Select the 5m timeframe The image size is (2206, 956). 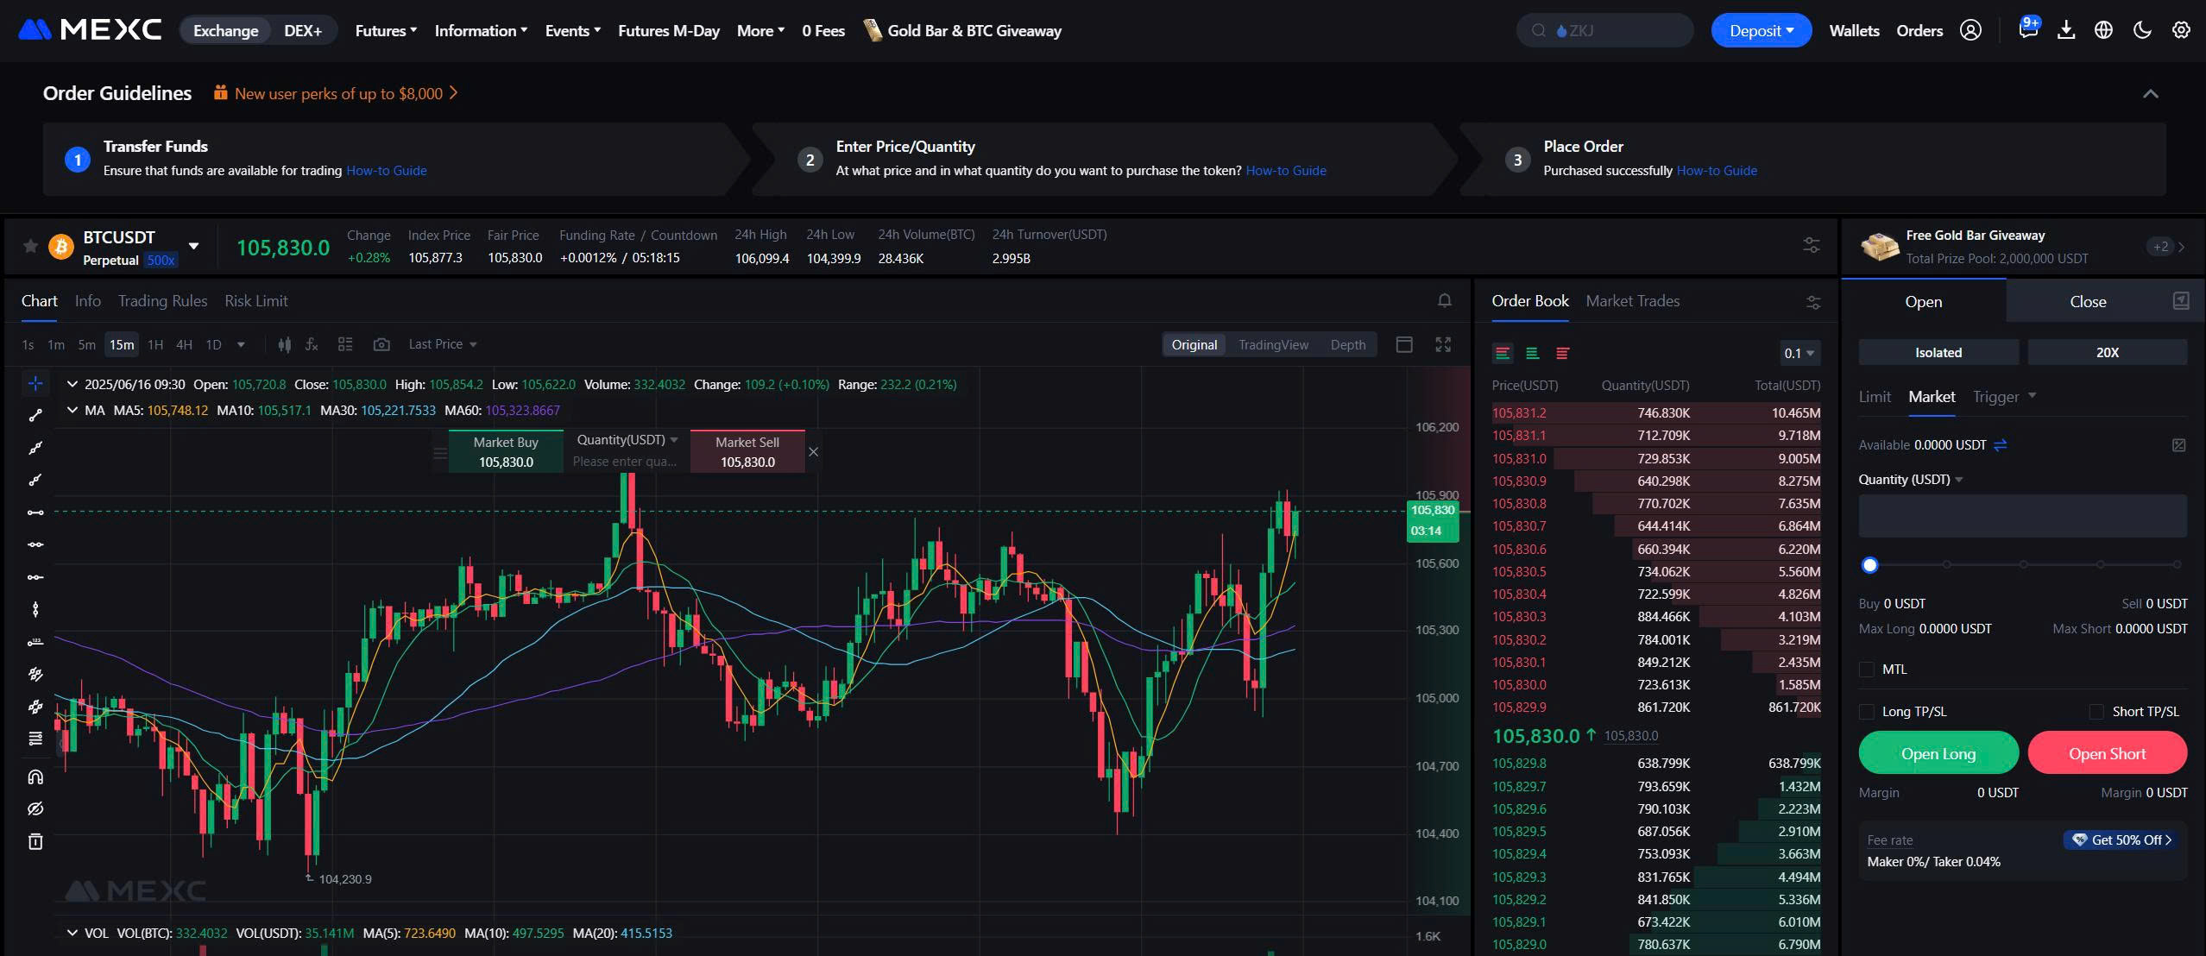click(86, 344)
